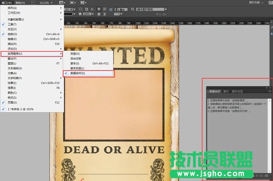Choose 描边(R) from Window menu
The width and height of the screenshot is (273, 181).
pos(32,44)
